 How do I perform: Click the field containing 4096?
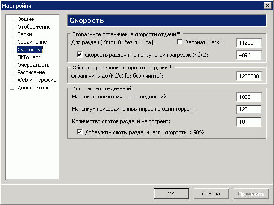(x=249, y=55)
